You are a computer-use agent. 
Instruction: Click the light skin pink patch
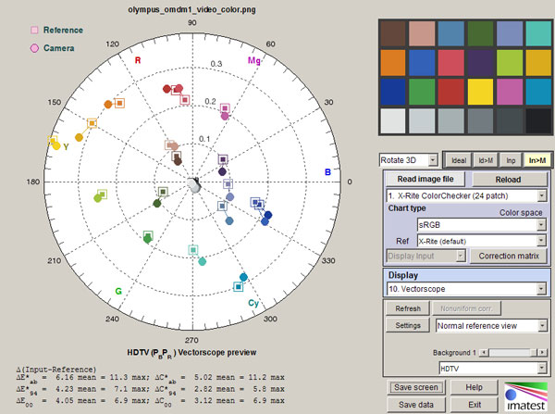click(422, 33)
